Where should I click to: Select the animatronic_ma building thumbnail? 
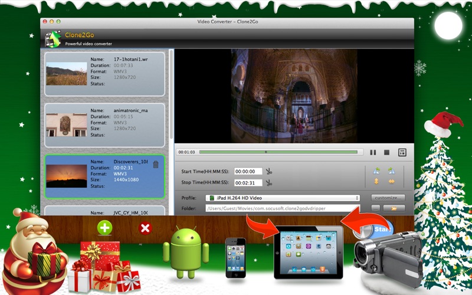click(67, 125)
